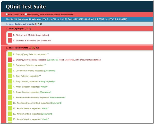This screenshot has height=124, width=154.
Task: Select failed assertion 'Empty jQuery Context, expected'
Action: [x=57, y=60]
